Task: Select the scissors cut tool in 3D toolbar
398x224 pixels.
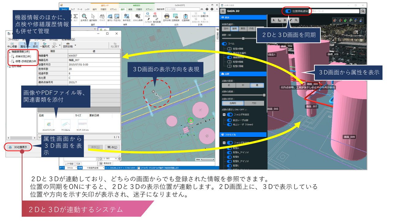Action: pos(285,20)
